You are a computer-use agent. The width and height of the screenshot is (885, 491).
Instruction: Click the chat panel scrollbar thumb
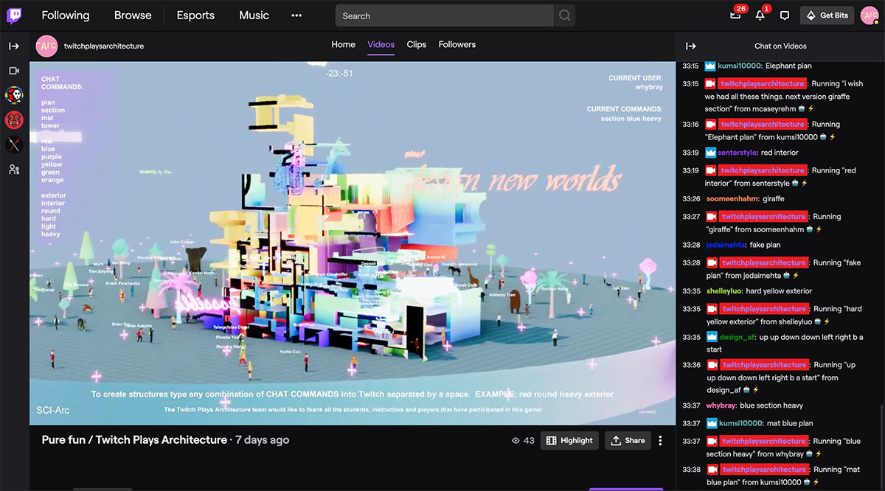click(x=881, y=446)
